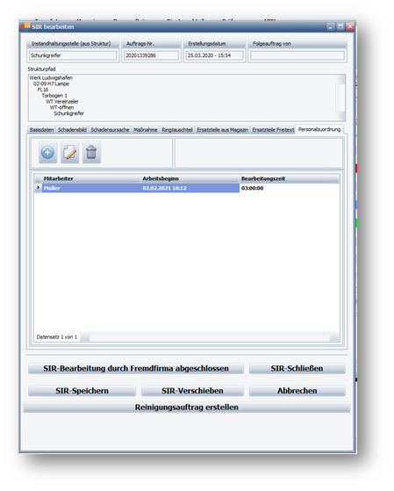Delete entry using trash can icon

click(91, 153)
